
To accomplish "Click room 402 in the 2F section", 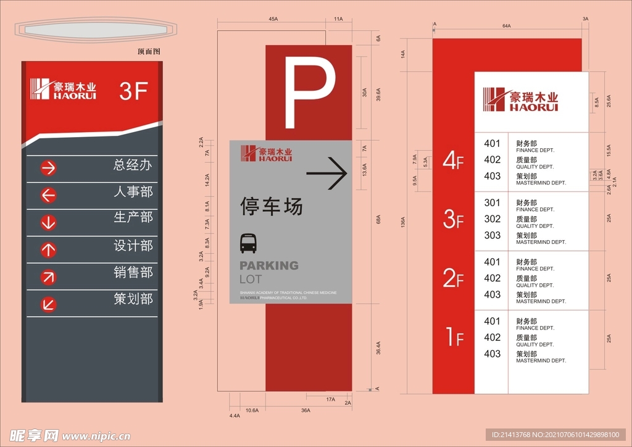I will [x=492, y=278].
